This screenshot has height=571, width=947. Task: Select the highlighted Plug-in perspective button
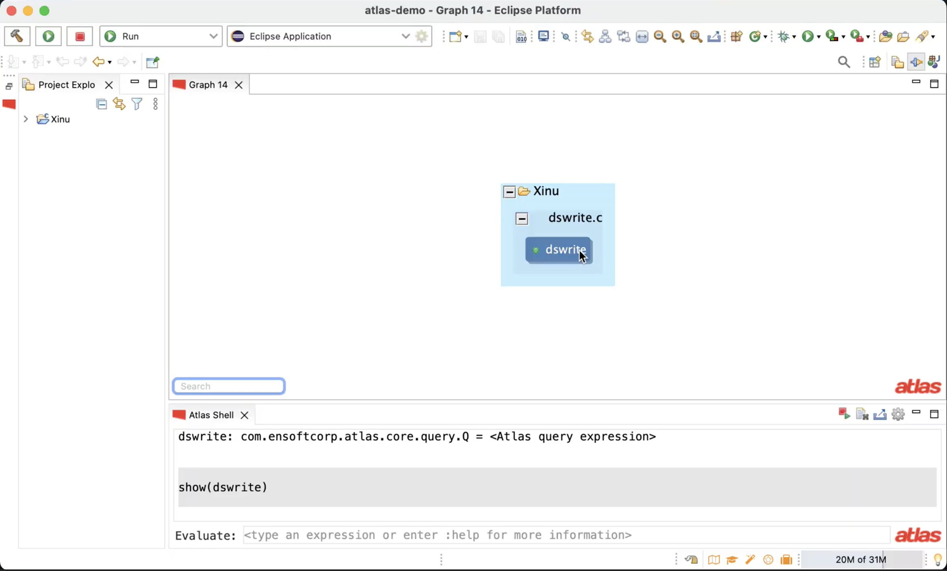(x=916, y=62)
